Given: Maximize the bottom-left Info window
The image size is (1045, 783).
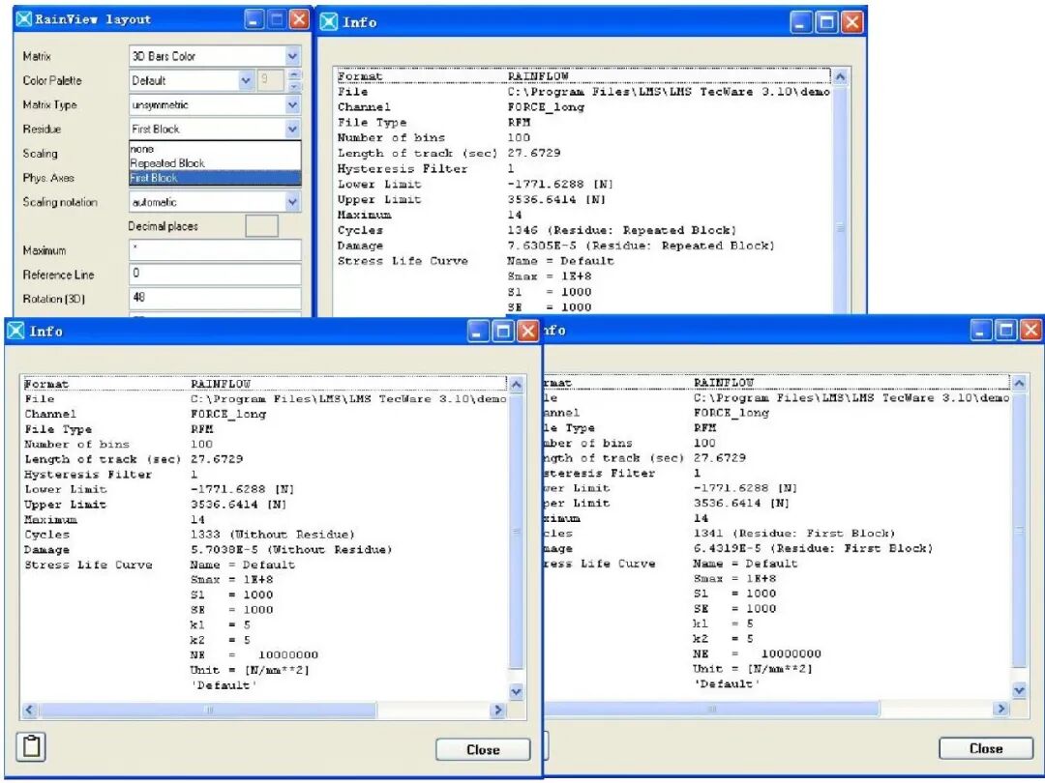Looking at the screenshot, I should click(x=502, y=331).
